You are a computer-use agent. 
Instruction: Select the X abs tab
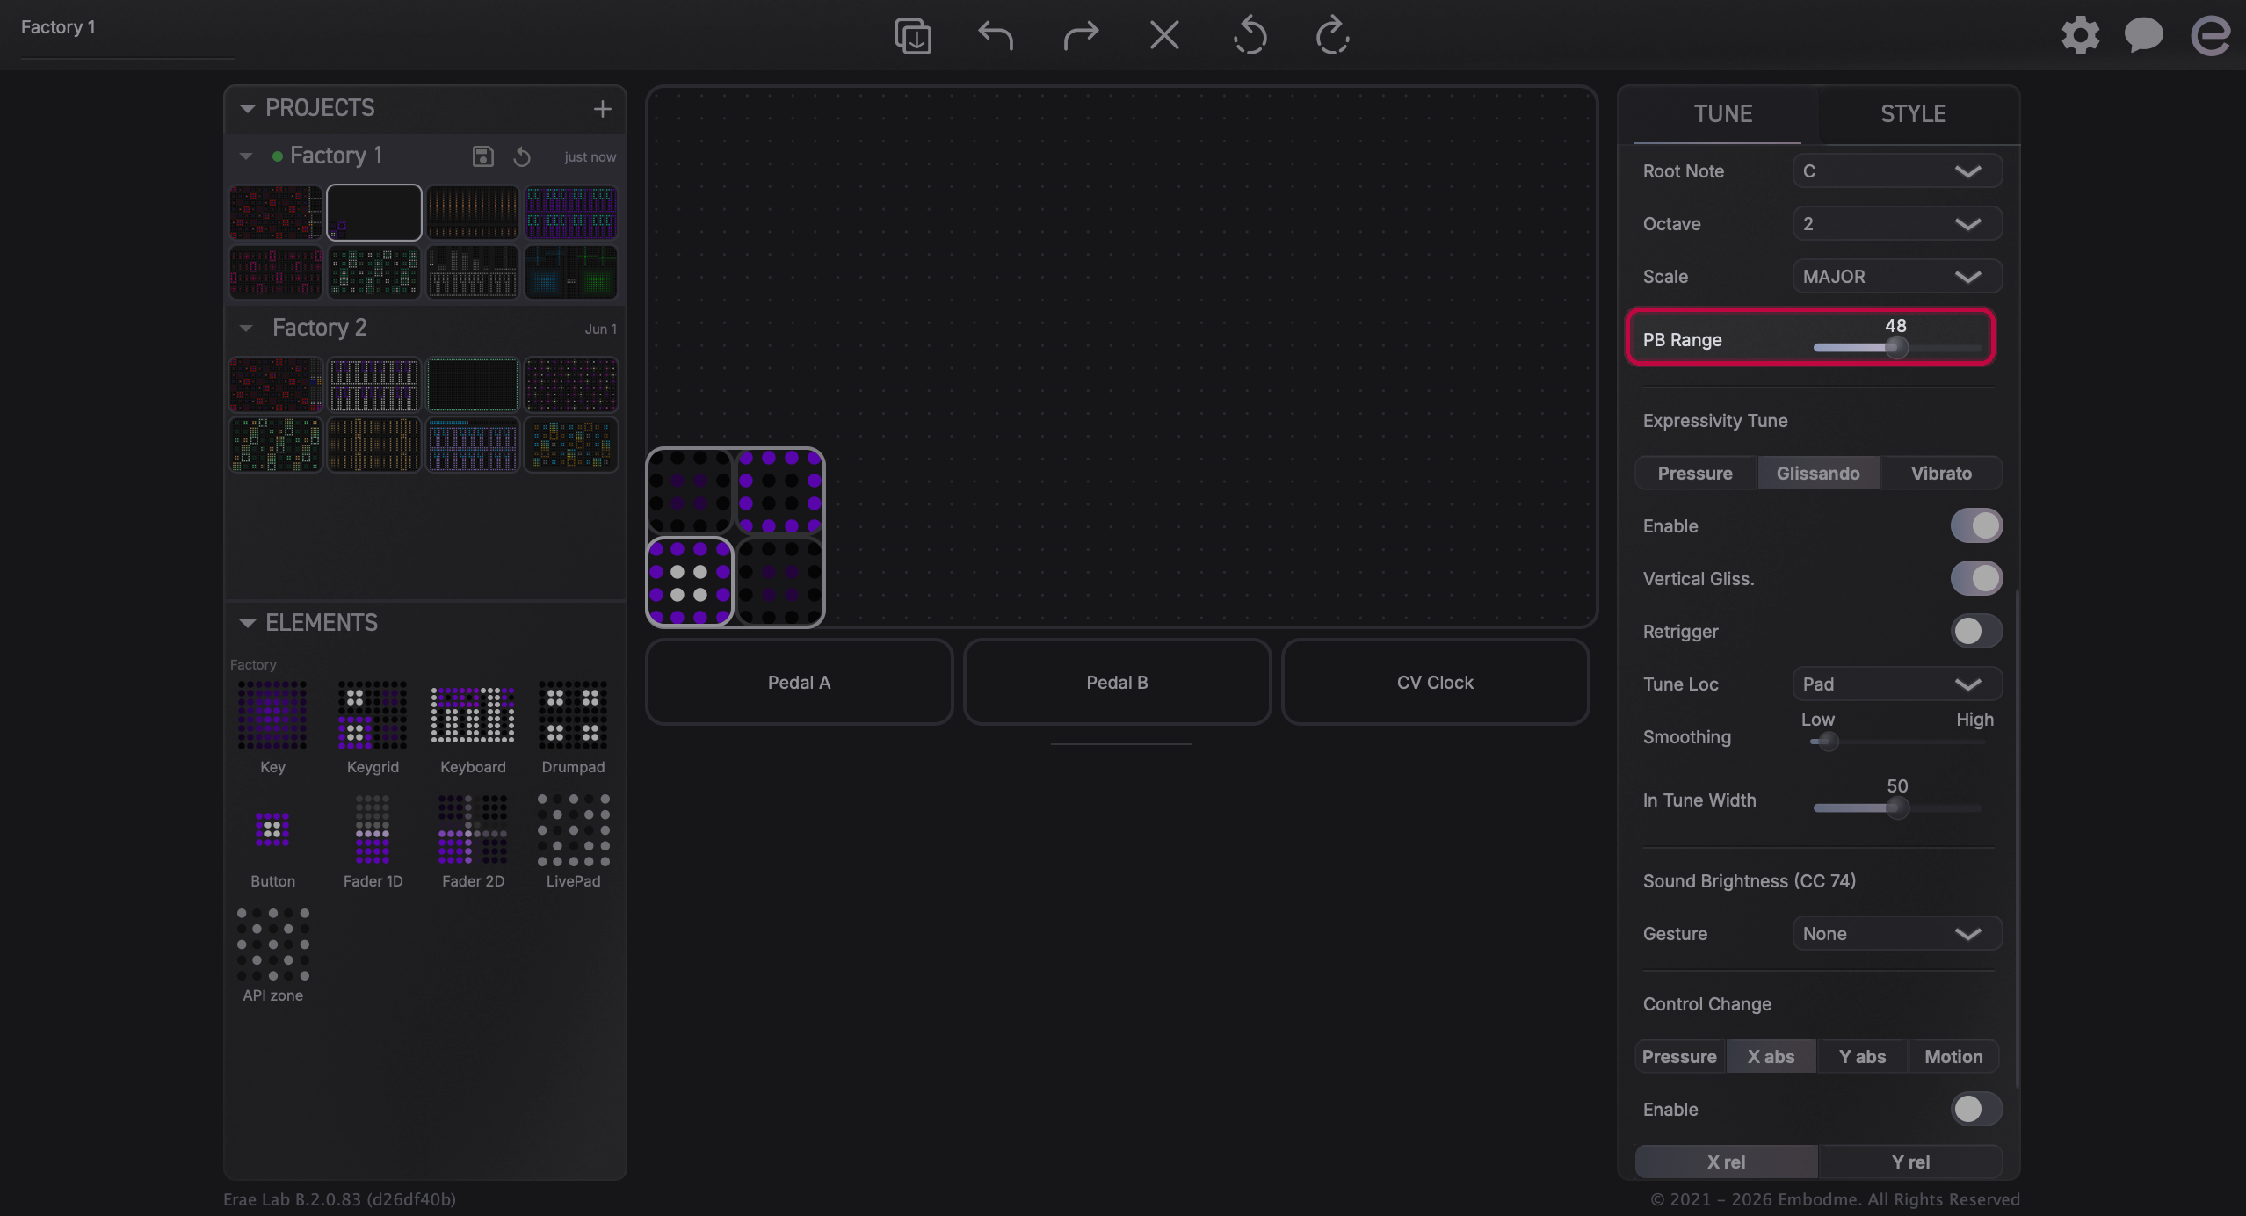[1771, 1056]
